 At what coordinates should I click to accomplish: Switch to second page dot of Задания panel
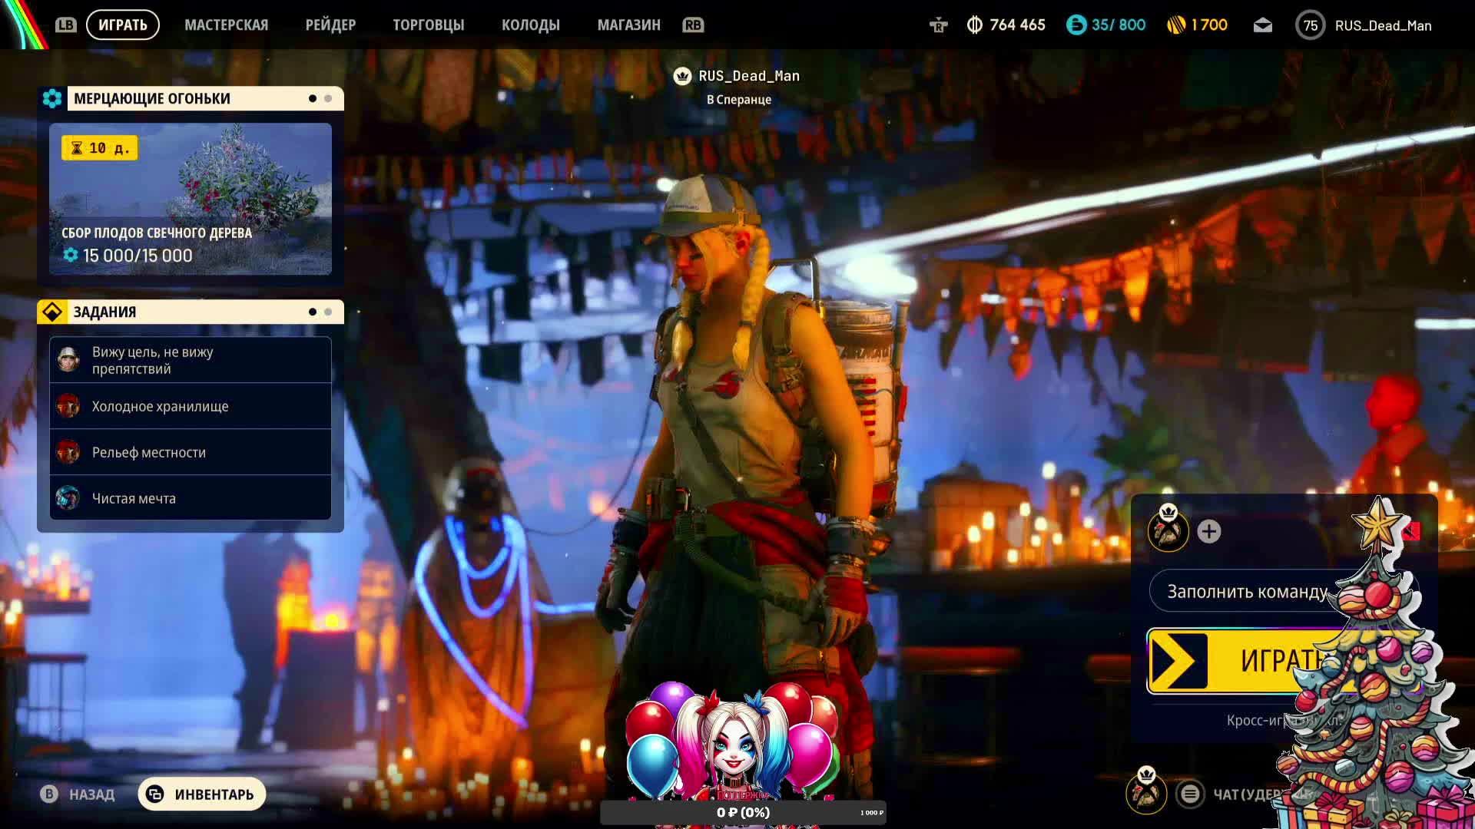point(328,312)
